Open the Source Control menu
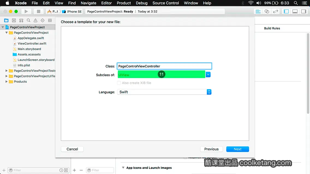This screenshot has height=174, width=310. (x=166, y=3)
